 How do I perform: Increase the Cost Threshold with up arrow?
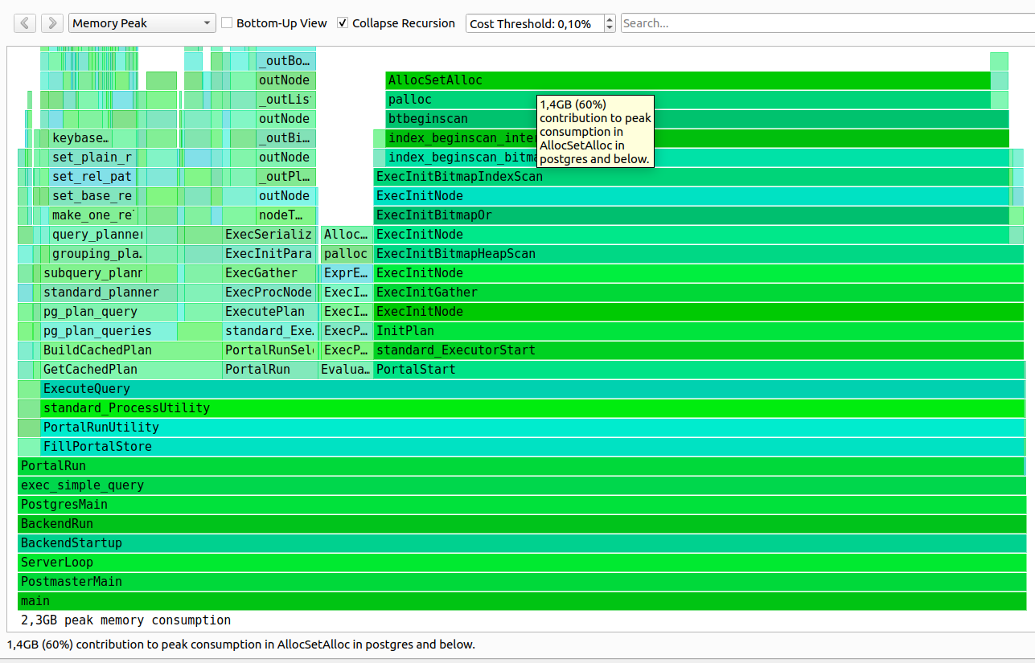click(x=609, y=18)
